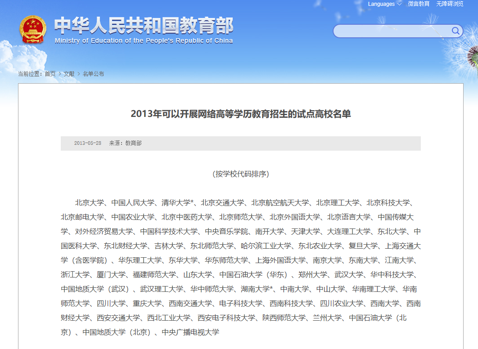Go to 文献 in the breadcrumb
The width and height of the screenshot is (478, 349).
pos(69,74)
